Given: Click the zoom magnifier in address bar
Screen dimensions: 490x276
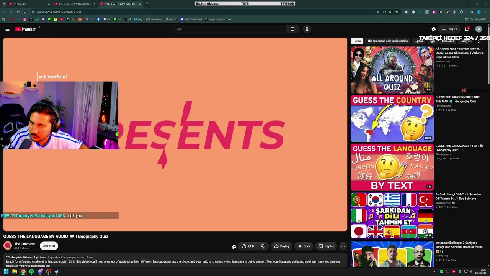Looking at the screenshot, I should (x=378, y=12).
